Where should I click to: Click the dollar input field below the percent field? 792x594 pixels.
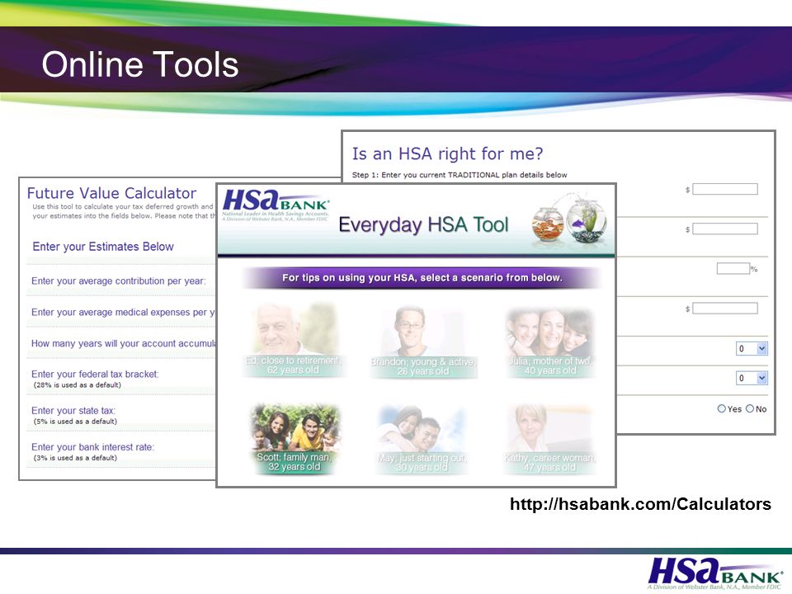pyautogui.click(x=725, y=309)
